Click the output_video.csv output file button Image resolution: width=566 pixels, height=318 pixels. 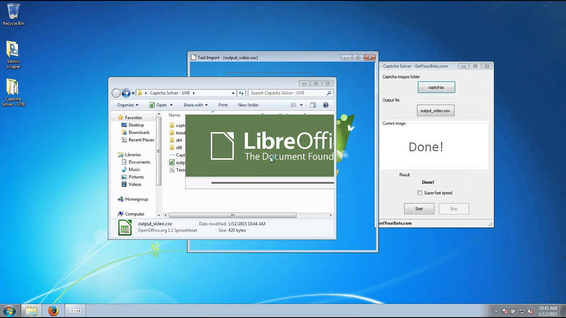[x=436, y=111]
